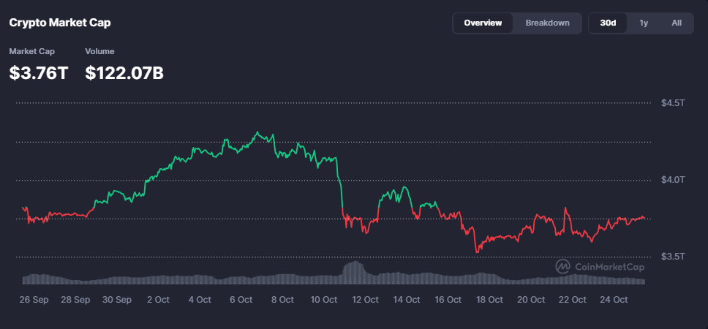The height and width of the screenshot is (329, 708).
Task: Click the 26 Sep date label
Action: point(34,300)
